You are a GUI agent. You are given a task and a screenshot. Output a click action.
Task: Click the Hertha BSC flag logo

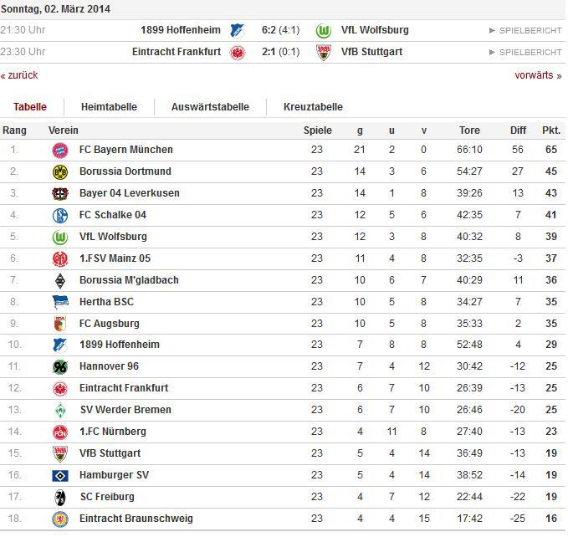59,302
